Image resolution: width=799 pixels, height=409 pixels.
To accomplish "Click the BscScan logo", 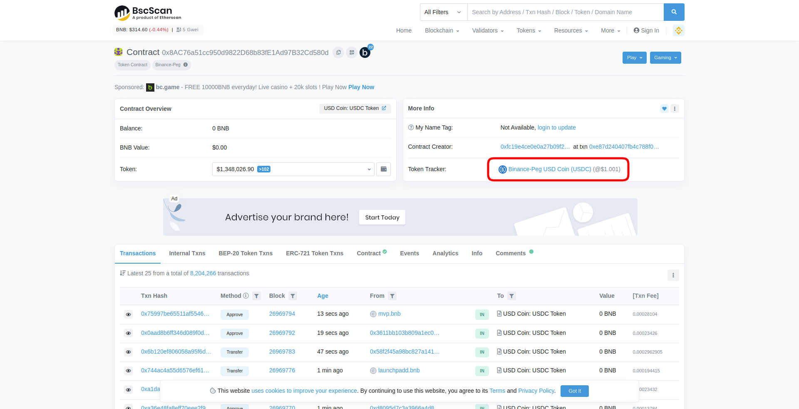I will 148,13.
